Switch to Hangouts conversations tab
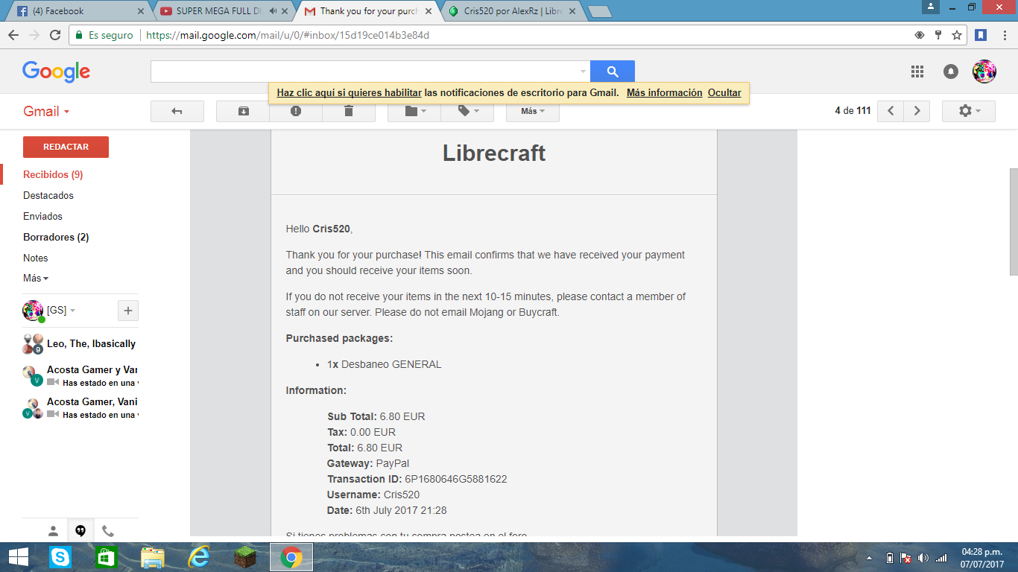Screen dimensions: 1018x572 [x=80, y=531]
